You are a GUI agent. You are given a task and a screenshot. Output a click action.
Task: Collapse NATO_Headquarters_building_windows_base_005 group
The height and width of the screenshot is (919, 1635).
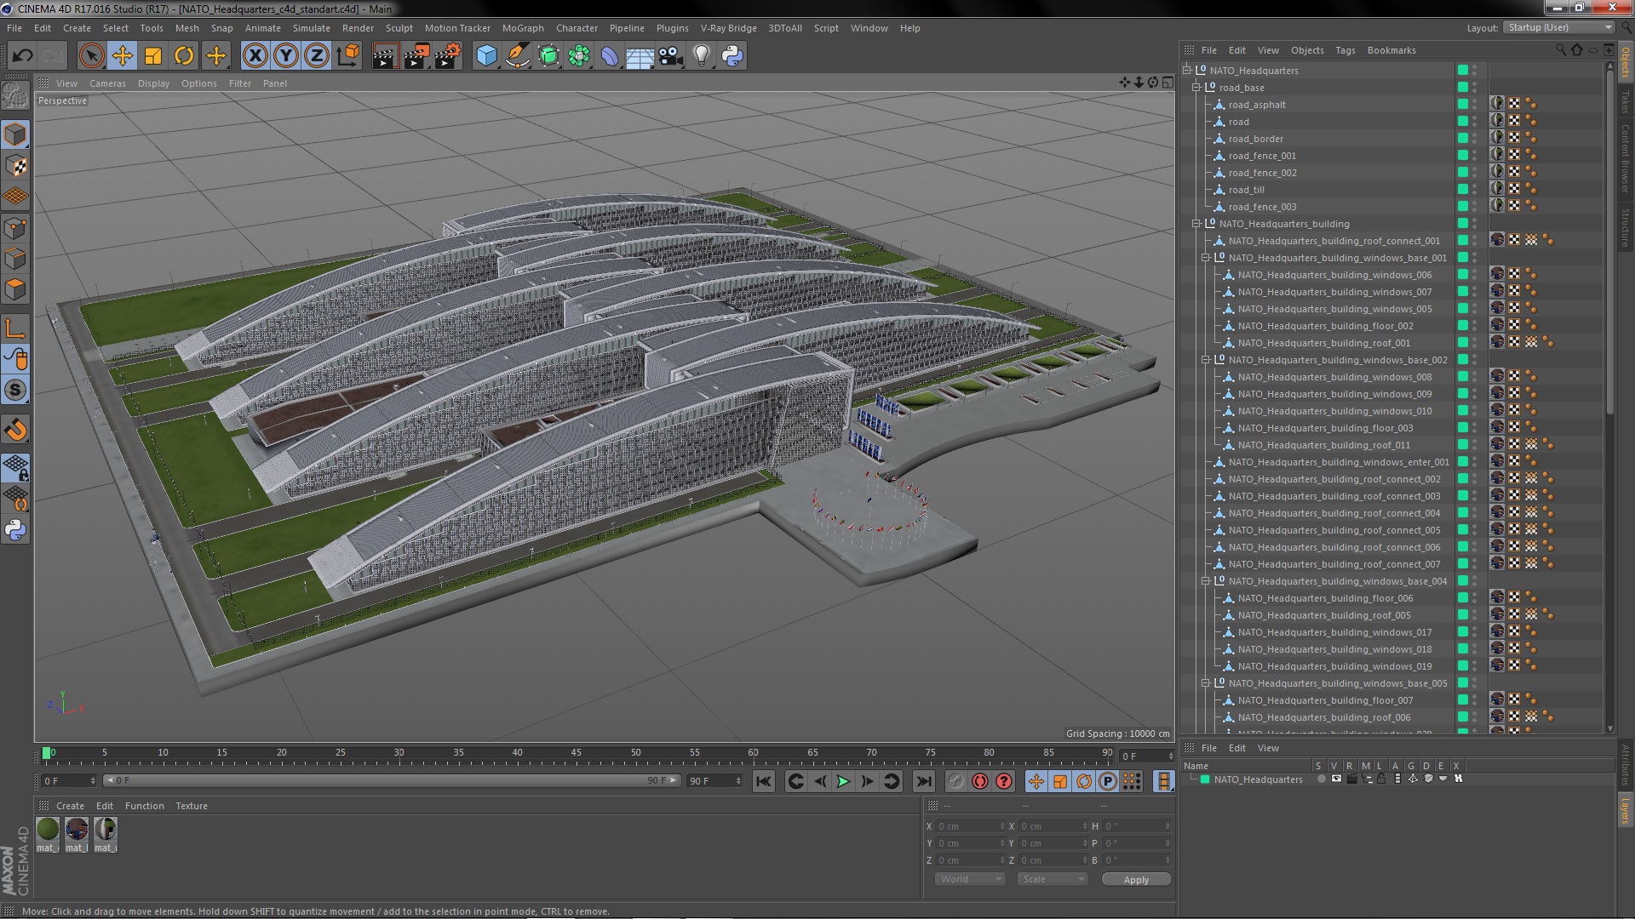pyautogui.click(x=1206, y=683)
